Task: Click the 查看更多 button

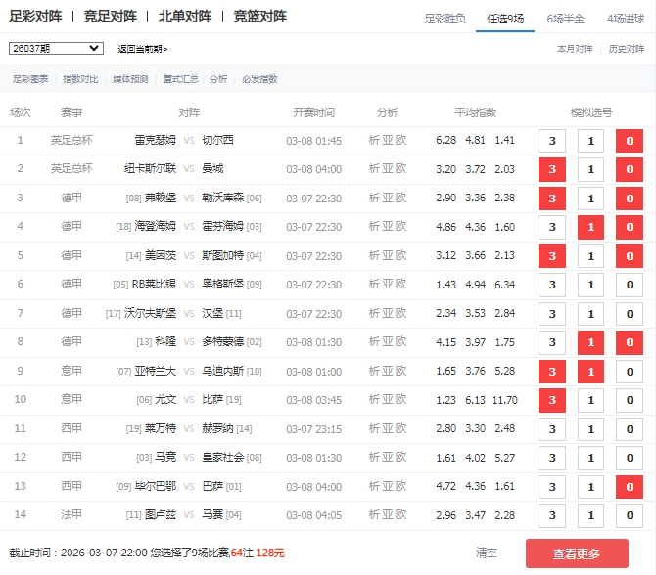Action: pyautogui.click(x=577, y=553)
